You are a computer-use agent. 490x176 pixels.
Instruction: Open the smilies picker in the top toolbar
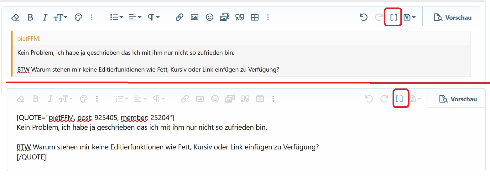pos(210,18)
